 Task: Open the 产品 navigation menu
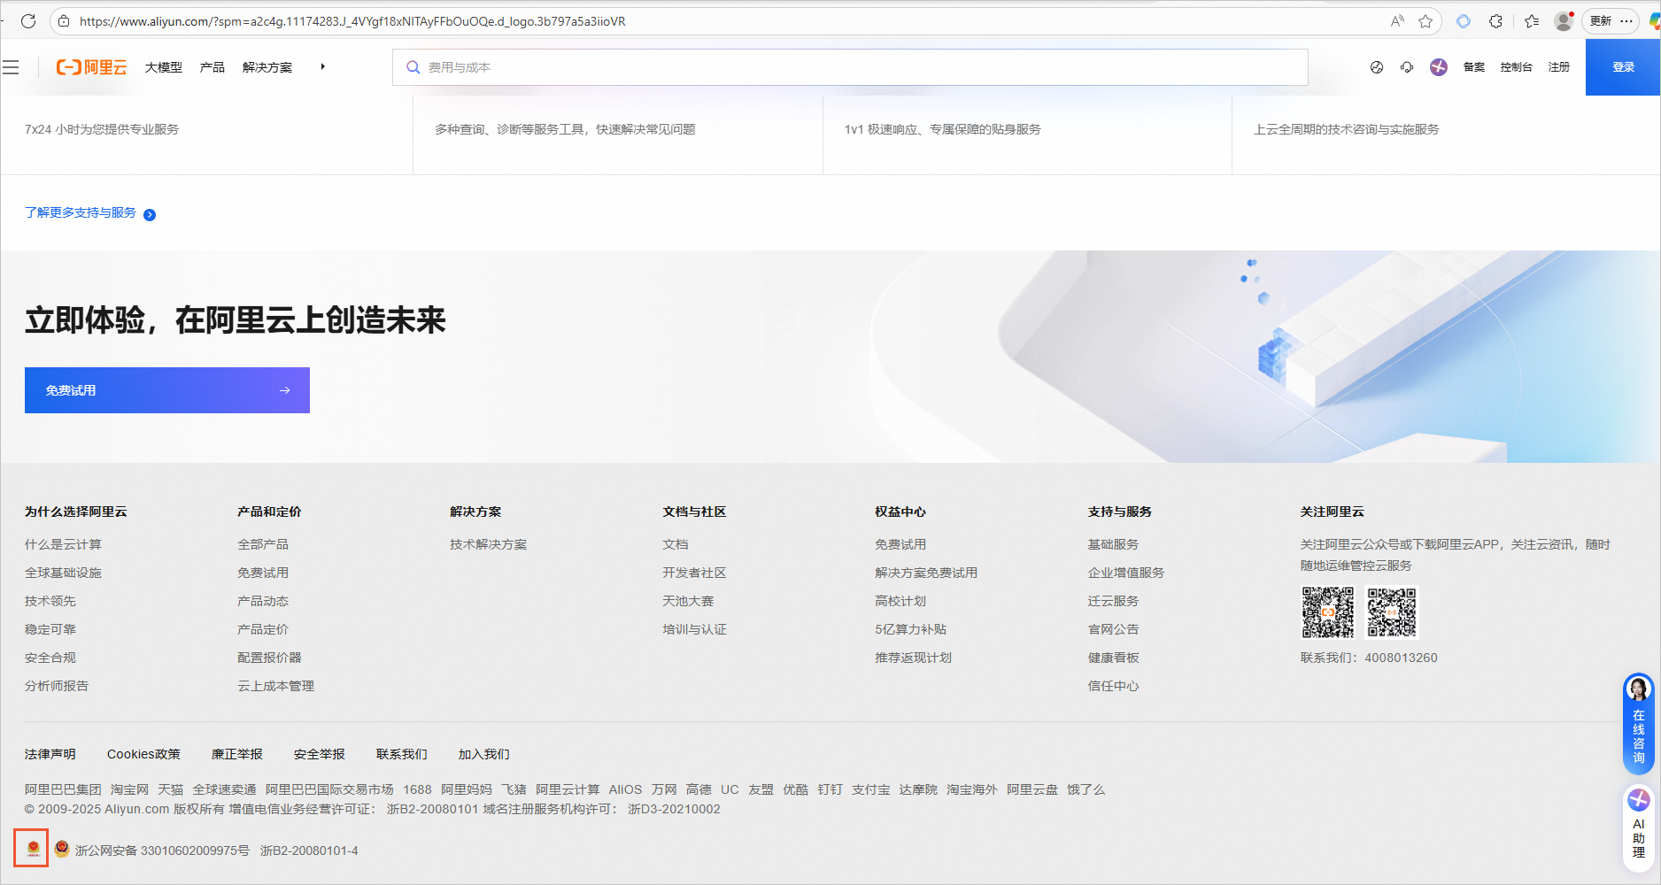click(x=212, y=67)
